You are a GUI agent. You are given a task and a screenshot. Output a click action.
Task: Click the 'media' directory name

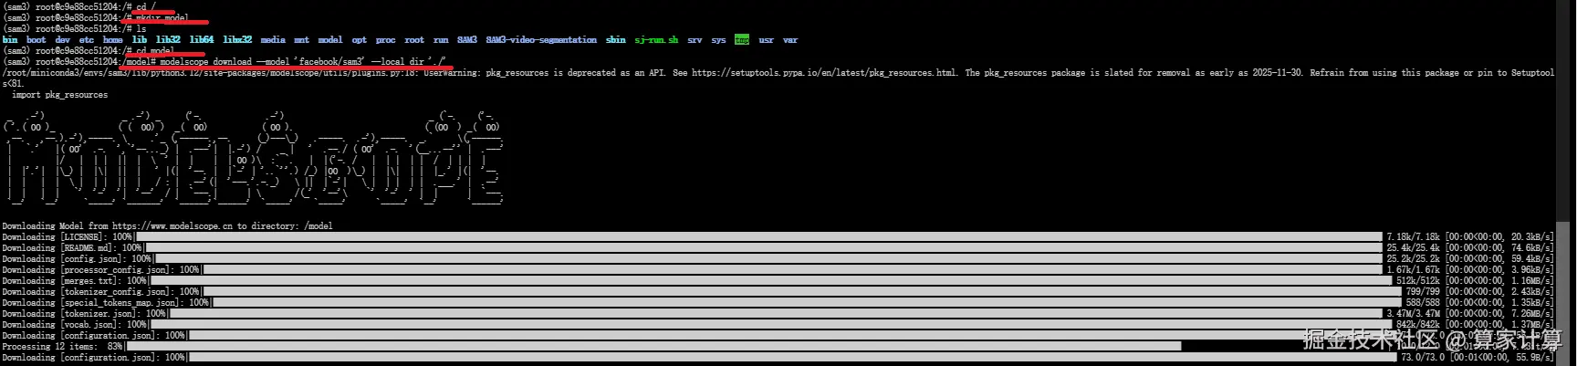(273, 40)
